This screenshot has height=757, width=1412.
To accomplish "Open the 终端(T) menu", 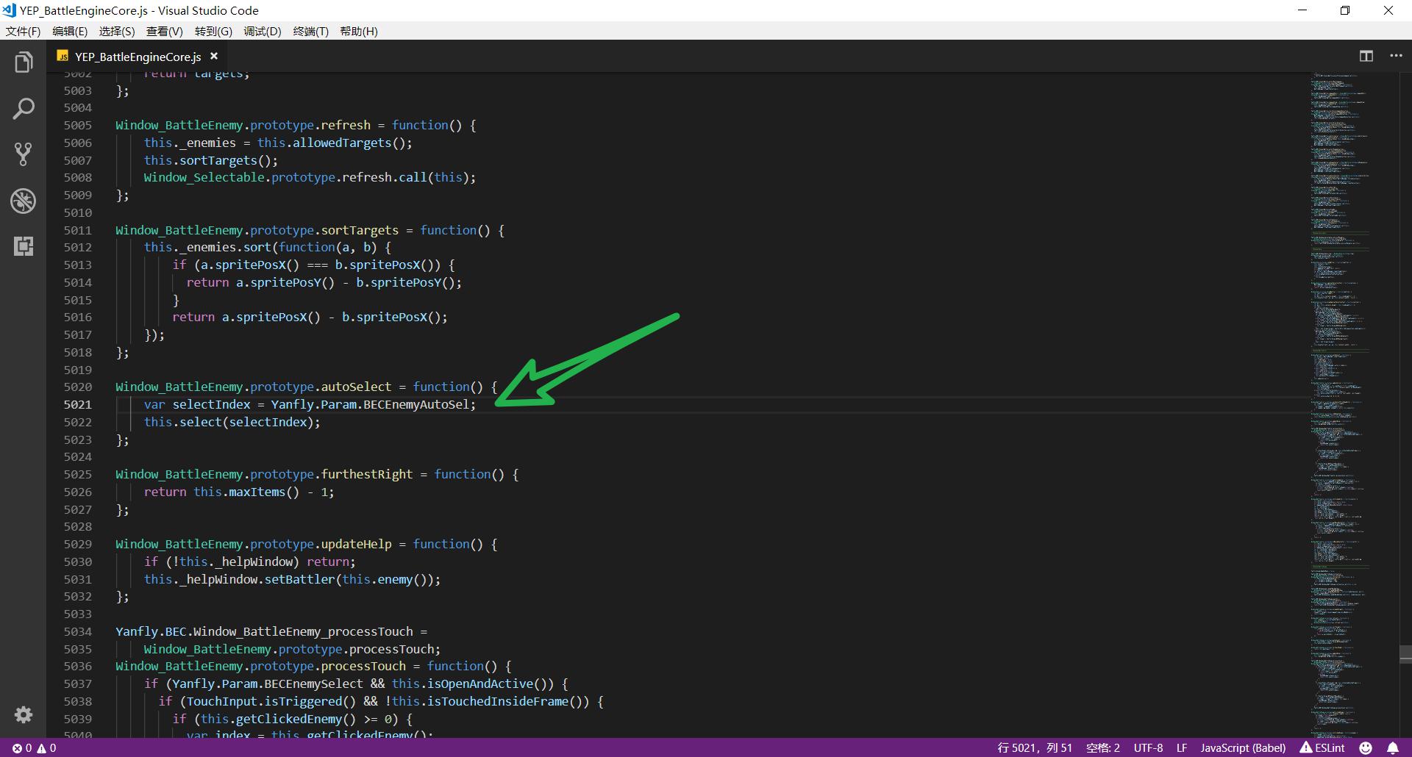I will (311, 32).
